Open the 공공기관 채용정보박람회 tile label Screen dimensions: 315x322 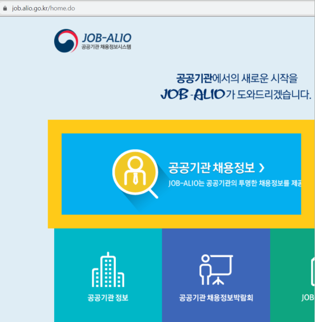(x=216, y=298)
